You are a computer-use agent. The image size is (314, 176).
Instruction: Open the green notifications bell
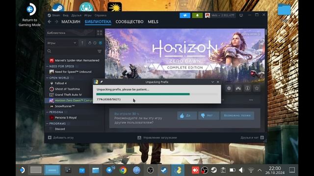(x=197, y=15)
